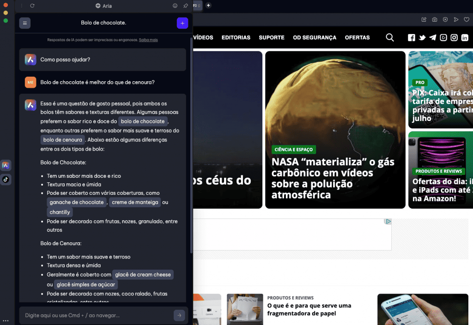Image resolution: width=473 pixels, height=325 pixels.
Task: Click the paper shredder article thumbnail
Action: [x=245, y=309]
